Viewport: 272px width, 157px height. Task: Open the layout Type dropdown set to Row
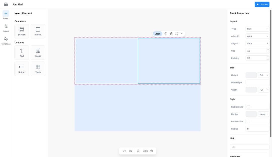[257, 29]
